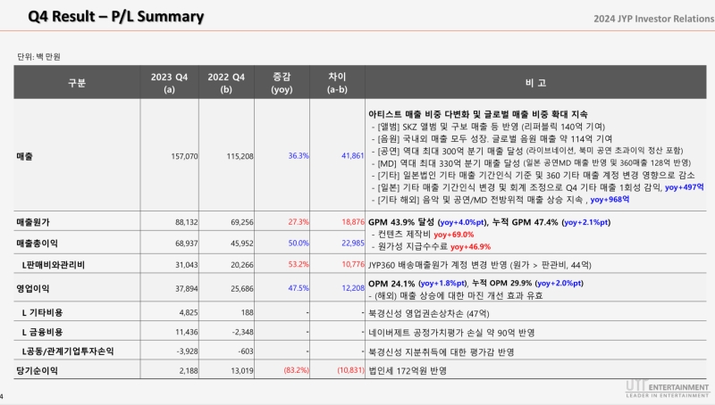Select the '2022 Q4 (b)' column header
Viewport: 715px width, 405px height.
[x=226, y=83]
